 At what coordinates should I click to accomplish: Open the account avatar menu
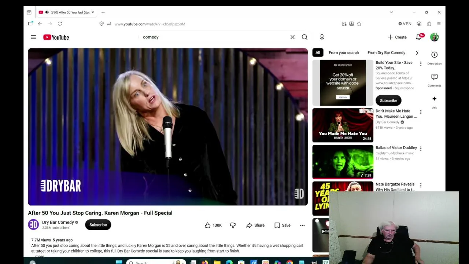tap(434, 37)
